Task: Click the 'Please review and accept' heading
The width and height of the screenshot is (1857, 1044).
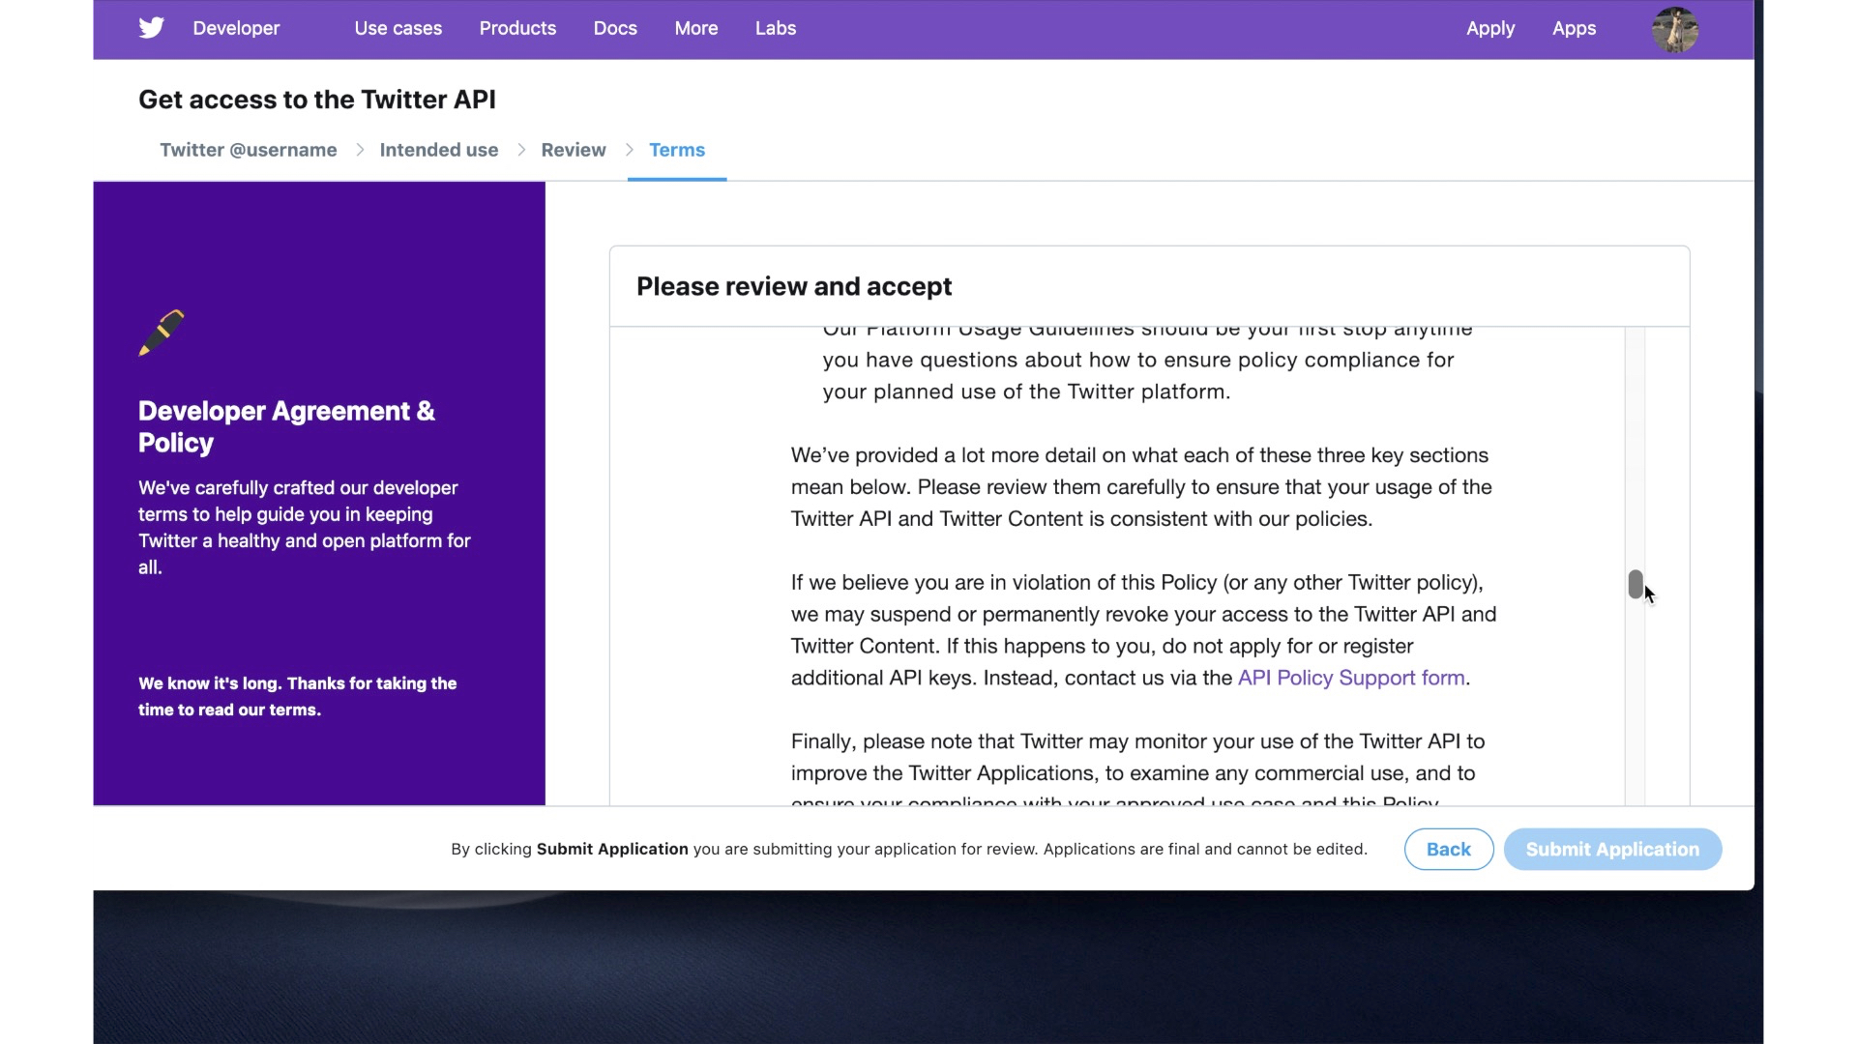Action: pyautogui.click(x=794, y=286)
